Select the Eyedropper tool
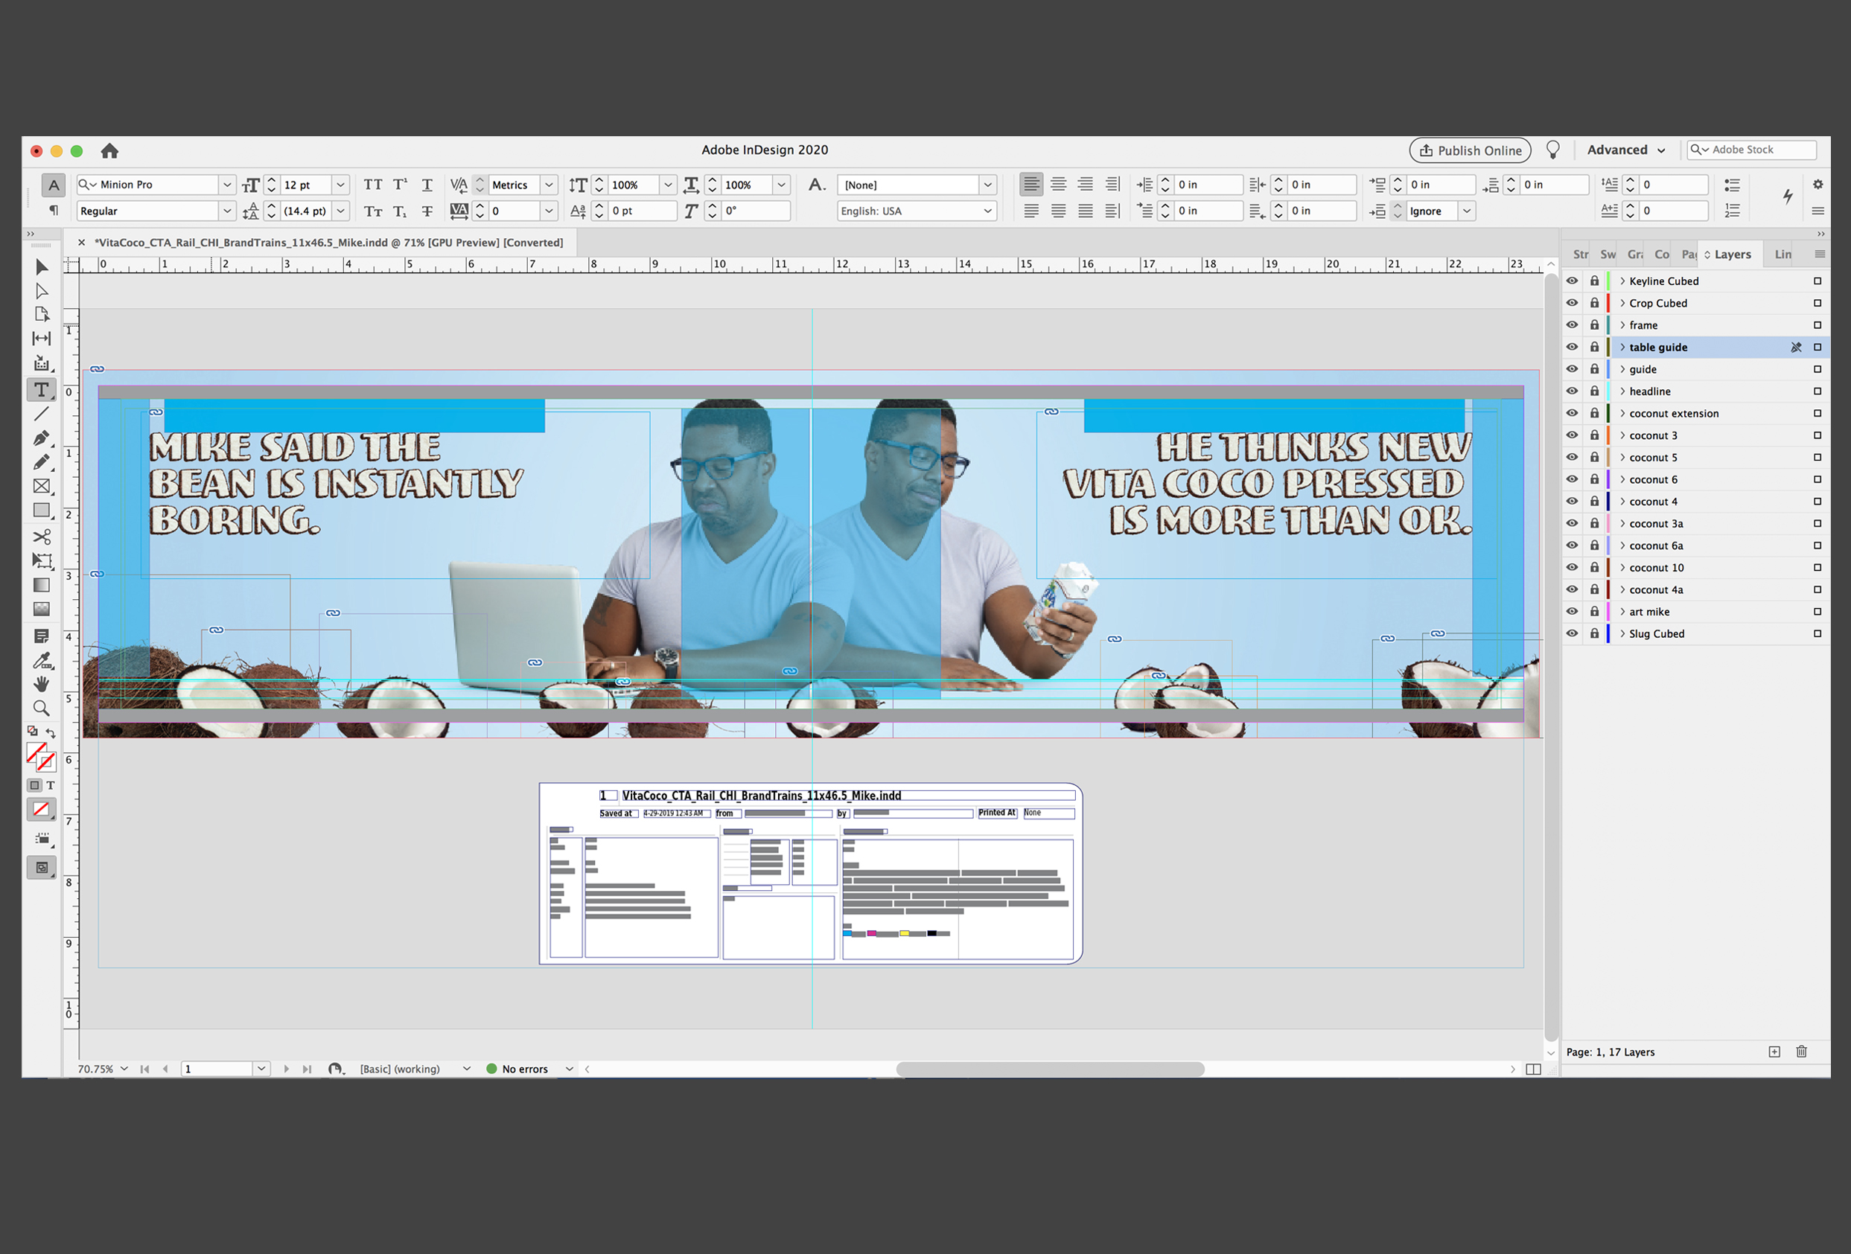 click(x=42, y=660)
